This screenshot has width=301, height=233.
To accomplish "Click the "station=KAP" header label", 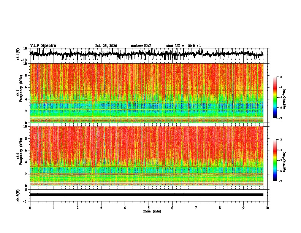I will pos(141,46).
